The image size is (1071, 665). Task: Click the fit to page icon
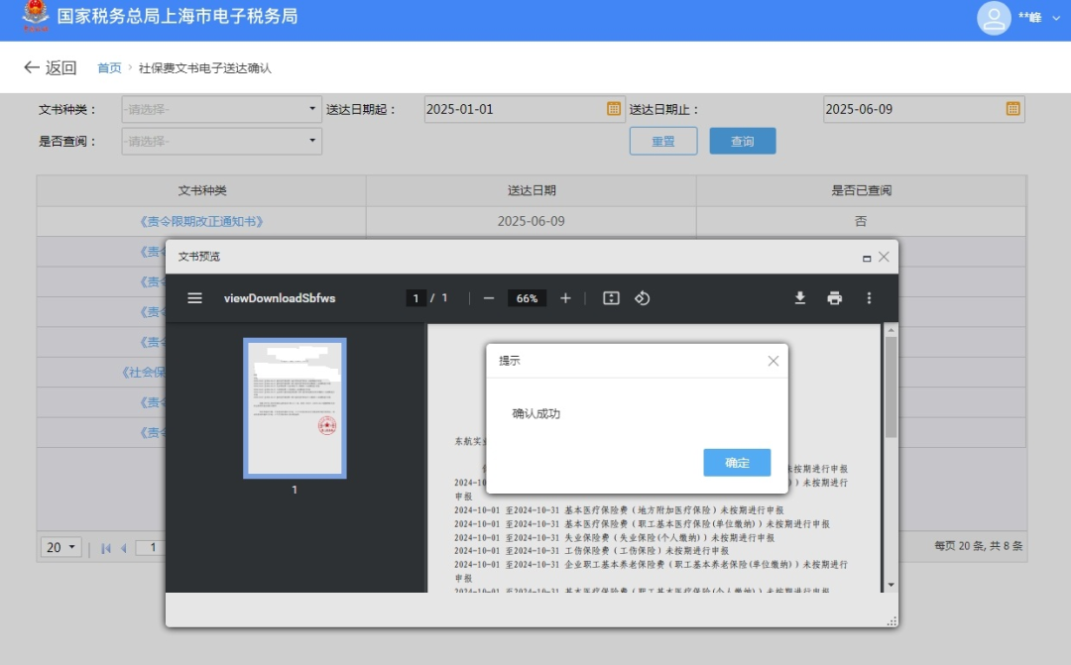(611, 298)
